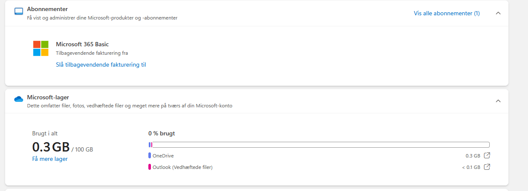This screenshot has width=528, height=191.
Task: Click the 'Få mere lager' link
Action: coord(50,159)
